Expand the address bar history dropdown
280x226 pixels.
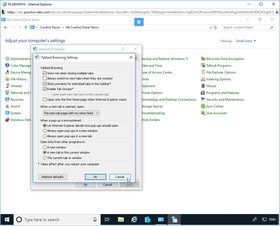click(x=210, y=27)
